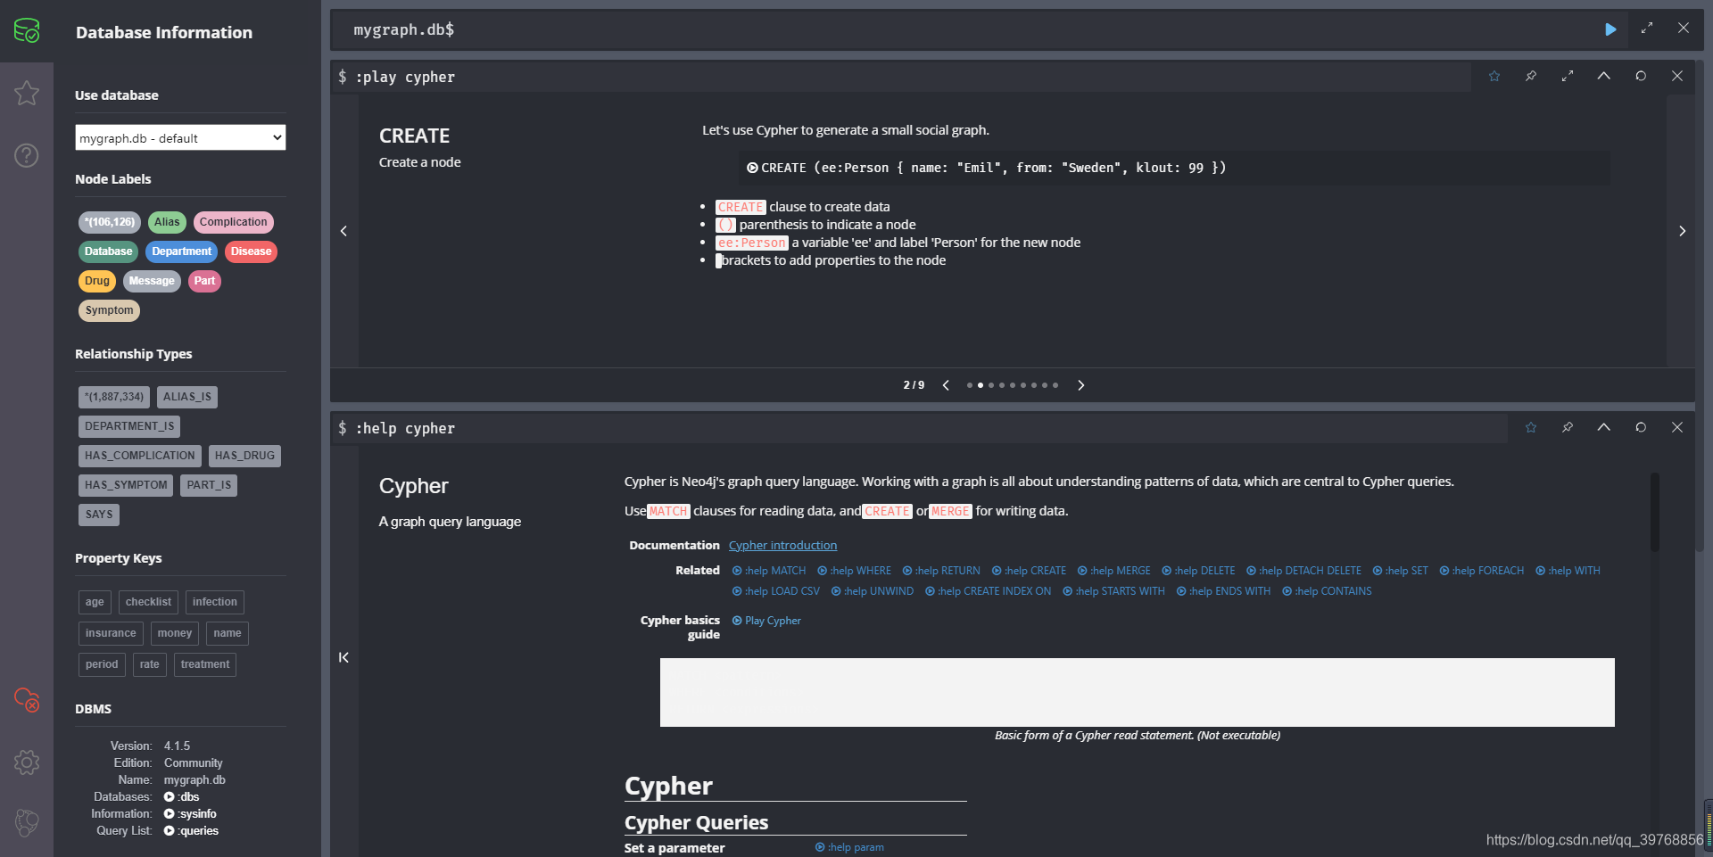
Task: Select the Symptom node label
Action: pyautogui.click(x=109, y=310)
